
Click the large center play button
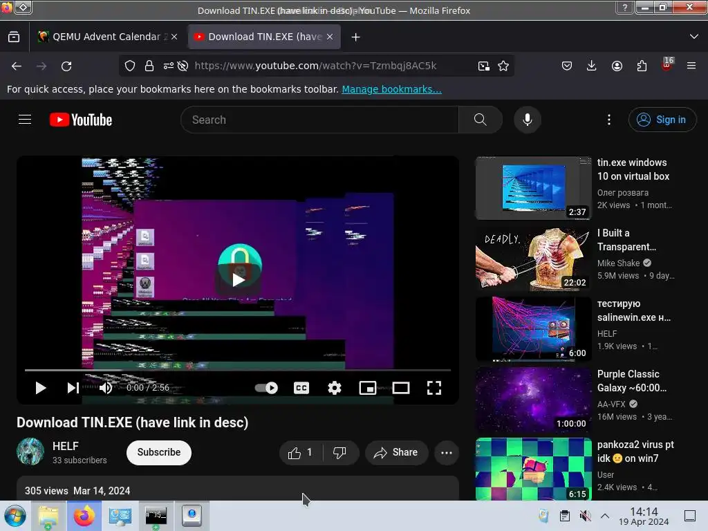pos(239,280)
